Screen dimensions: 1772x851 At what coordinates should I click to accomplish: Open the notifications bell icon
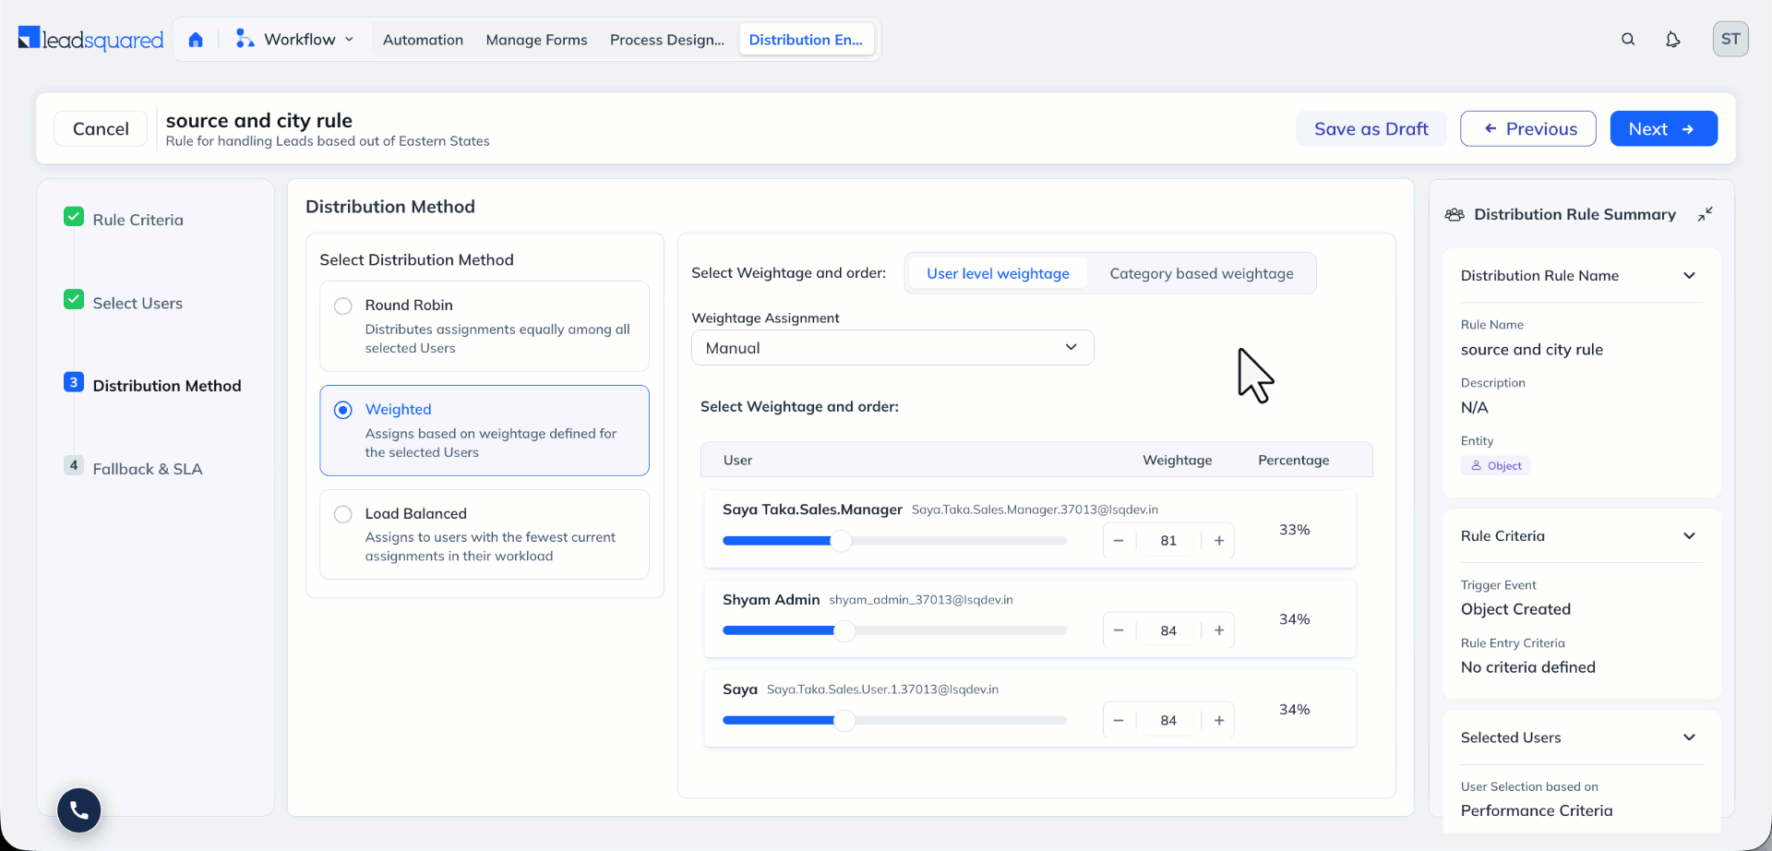pyautogui.click(x=1672, y=40)
